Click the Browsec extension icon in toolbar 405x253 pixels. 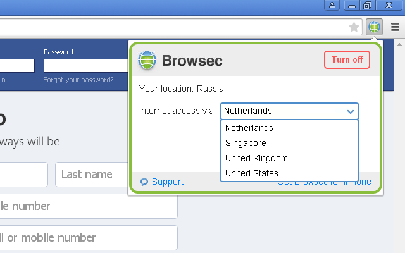[x=374, y=27]
